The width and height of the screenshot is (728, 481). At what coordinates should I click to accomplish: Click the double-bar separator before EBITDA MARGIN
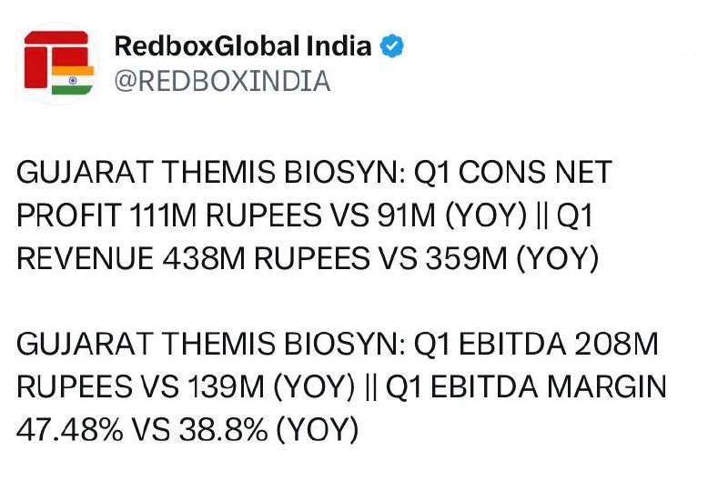tap(370, 386)
